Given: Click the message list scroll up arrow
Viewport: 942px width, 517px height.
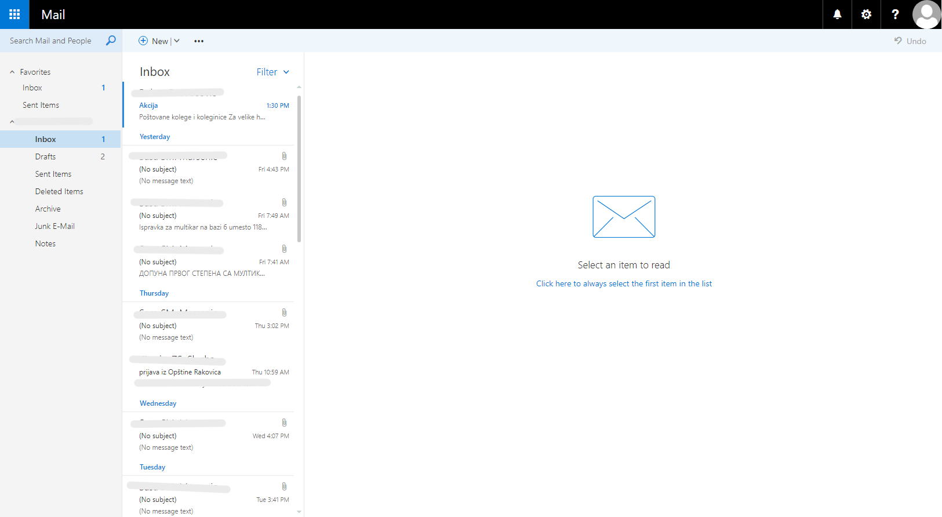Looking at the screenshot, I should pyautogui.click(x=299, y=87).
